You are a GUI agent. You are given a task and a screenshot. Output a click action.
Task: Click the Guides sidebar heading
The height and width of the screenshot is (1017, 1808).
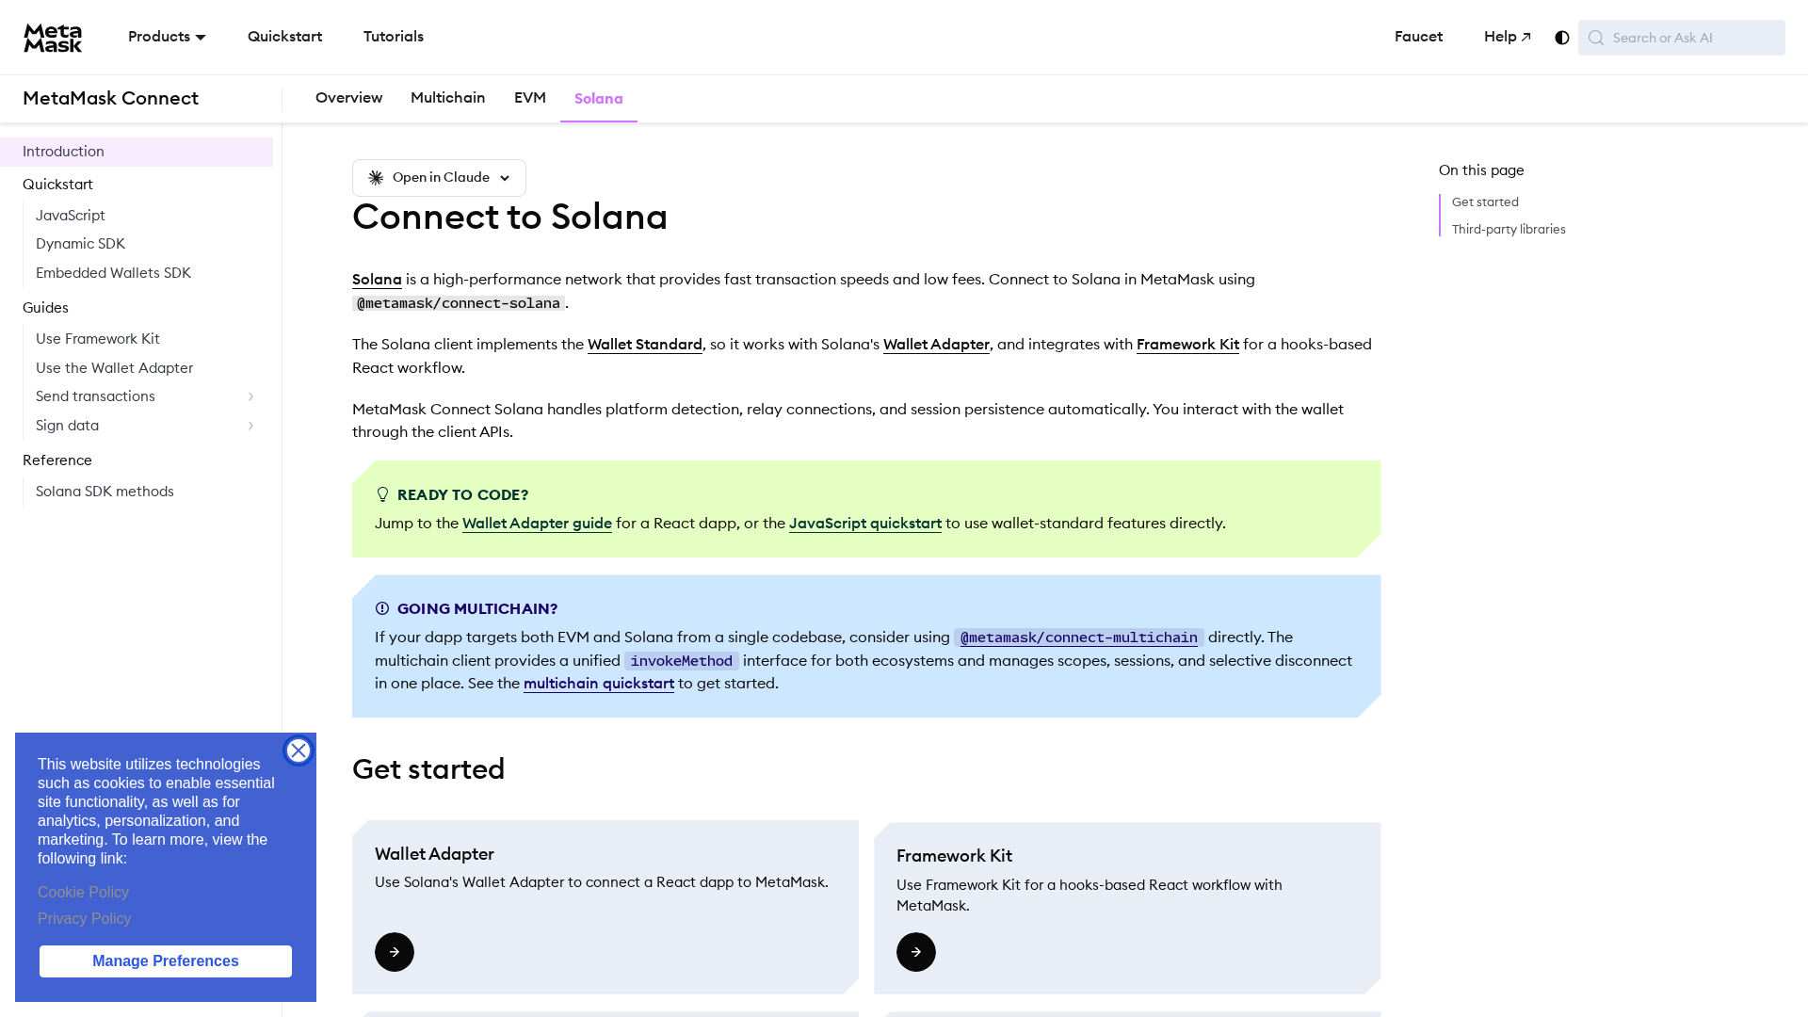45,308
